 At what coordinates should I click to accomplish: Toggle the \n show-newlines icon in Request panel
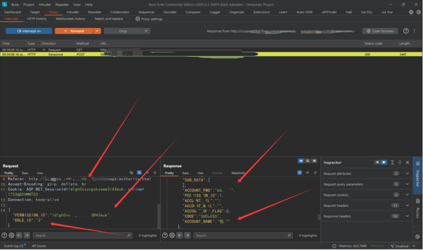[147, 172]
